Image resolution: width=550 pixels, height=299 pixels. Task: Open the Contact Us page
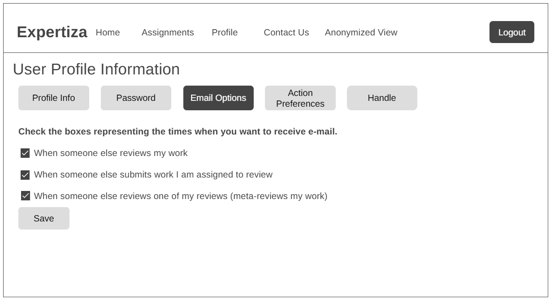coord(286,32)
